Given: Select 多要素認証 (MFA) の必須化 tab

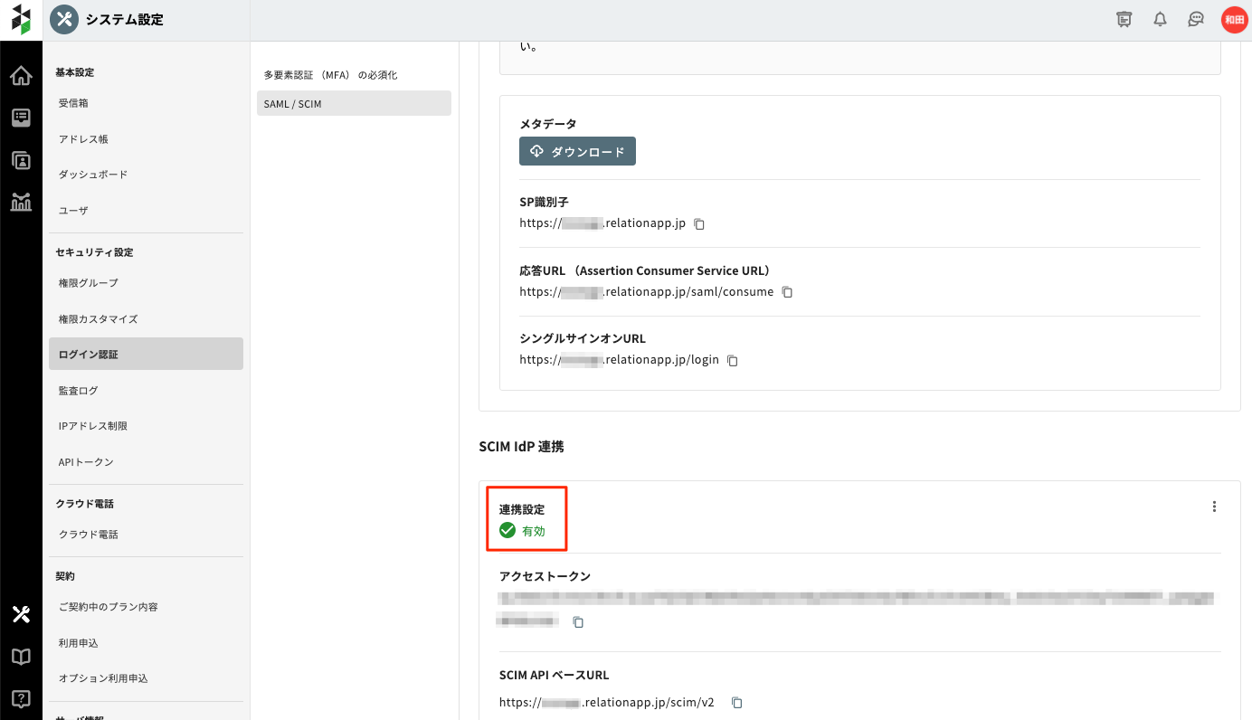Looking at the screenshot, I should pos(331,75).
